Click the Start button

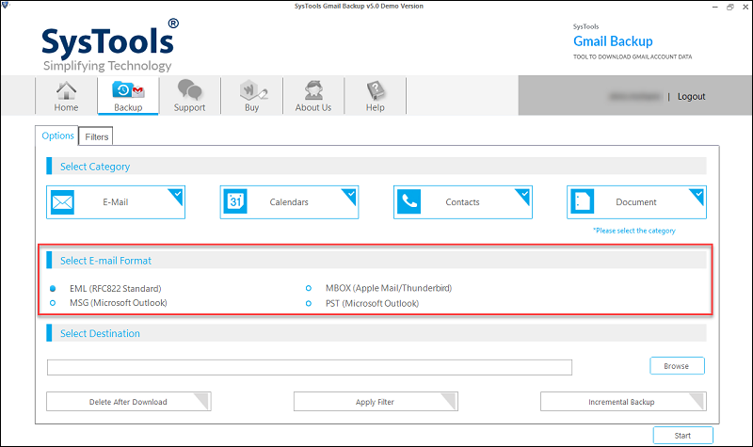pyautogui.click(x=683, y=436)
